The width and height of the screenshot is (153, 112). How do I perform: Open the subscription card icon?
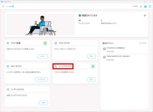(x=145, y=6)
